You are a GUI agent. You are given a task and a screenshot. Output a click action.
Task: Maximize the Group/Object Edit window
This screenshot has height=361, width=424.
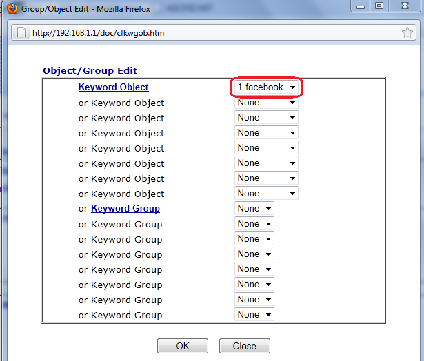coord(379,6)
